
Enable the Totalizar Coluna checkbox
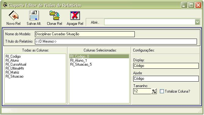pos(162,91)
